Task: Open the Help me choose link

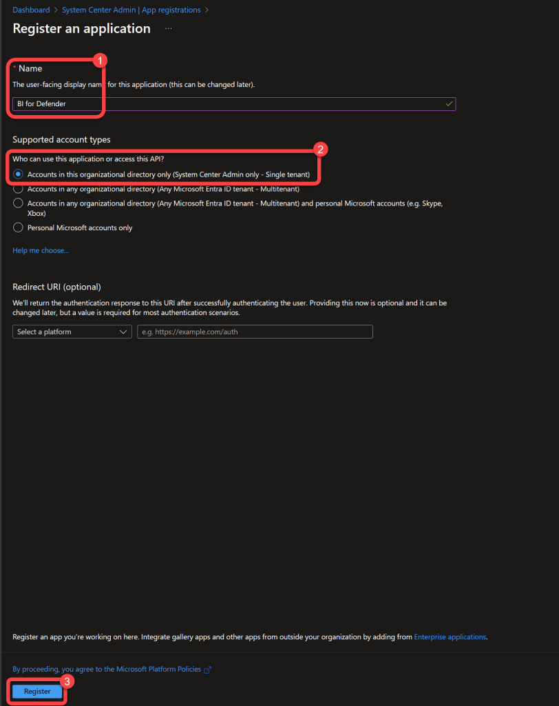Action: (41, 250)
